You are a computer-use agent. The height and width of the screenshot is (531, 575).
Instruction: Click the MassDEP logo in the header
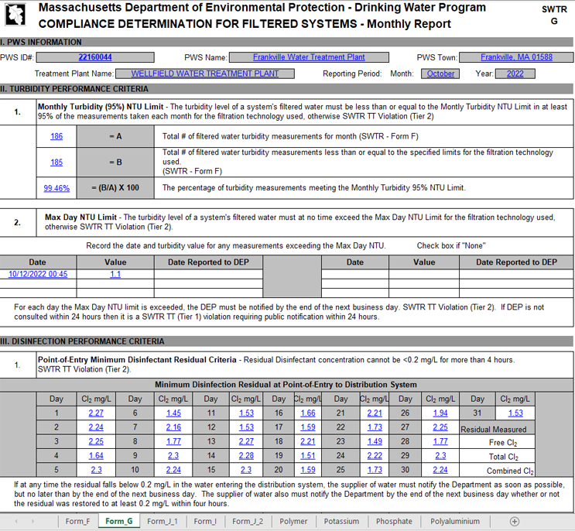(17, 15)
